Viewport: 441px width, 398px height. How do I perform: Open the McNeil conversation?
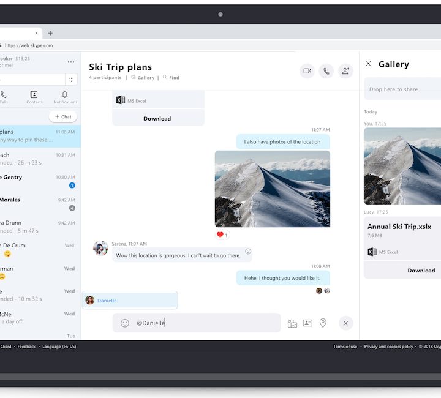click(40, 318)
